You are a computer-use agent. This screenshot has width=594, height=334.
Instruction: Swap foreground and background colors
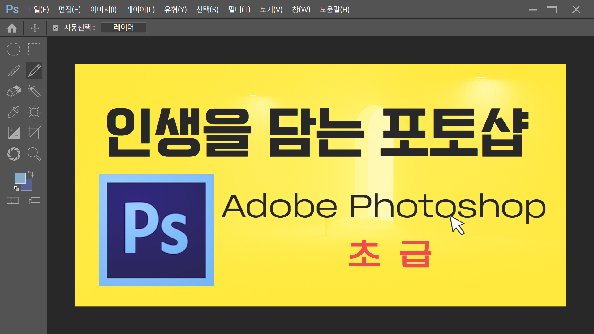coord(31,173)
